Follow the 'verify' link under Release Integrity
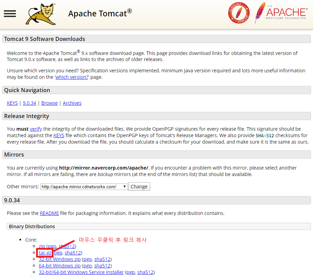The image size is (313, 277). click(36, 129)
